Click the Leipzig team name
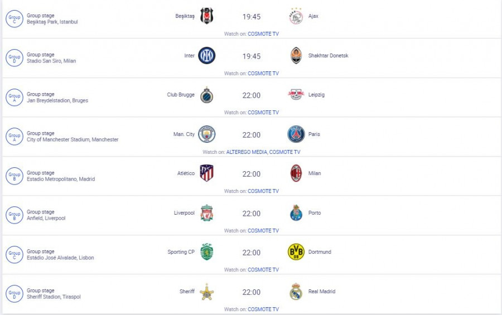The height and width of the screenshot is (315, 502). (316, 95)
